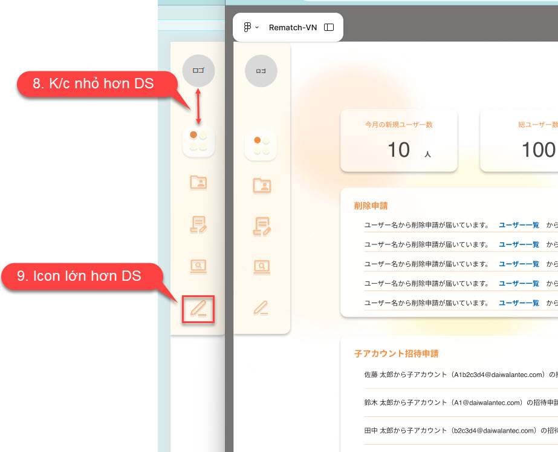
Task: Open ユーザー一覧 link in last 削除申請 row
Action: pyautogui.click(x=519, y=303)
